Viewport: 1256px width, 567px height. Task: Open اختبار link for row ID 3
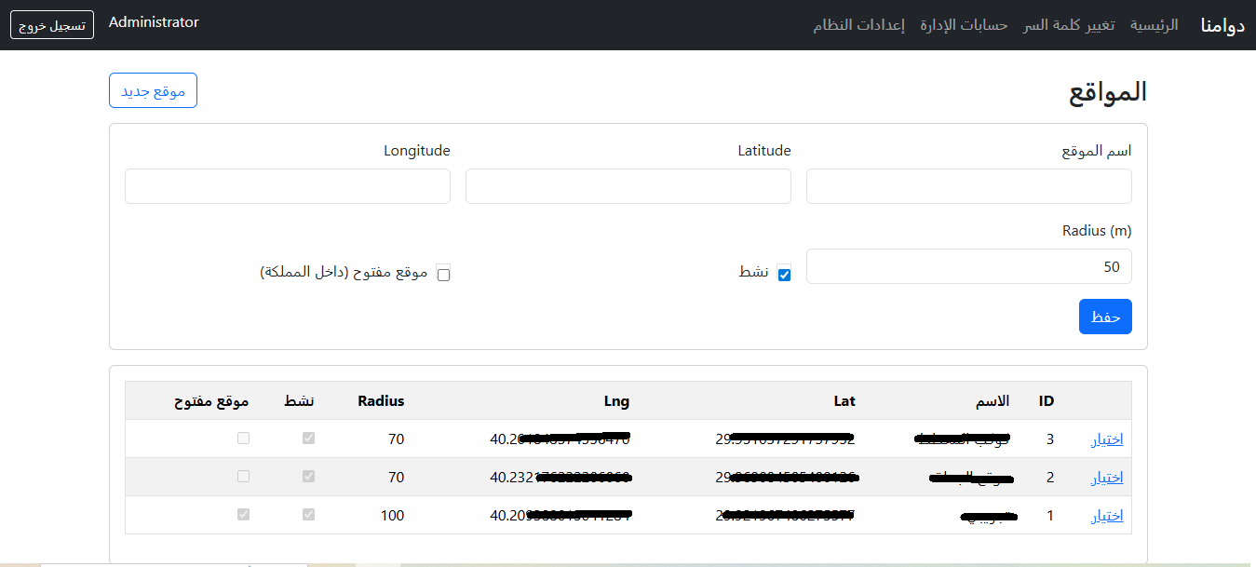[x=1106, y=438]
